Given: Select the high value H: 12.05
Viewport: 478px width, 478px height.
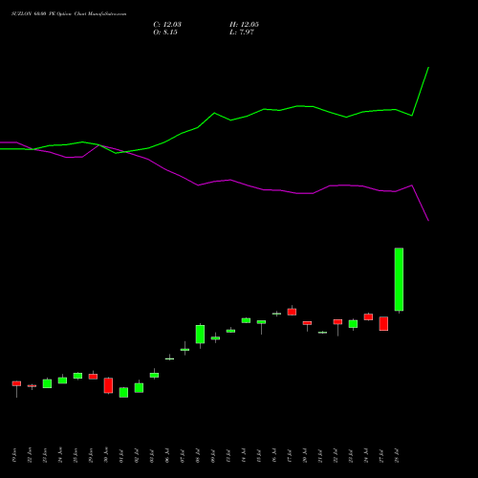Looking at the screenshot, I should click(244, 25).
